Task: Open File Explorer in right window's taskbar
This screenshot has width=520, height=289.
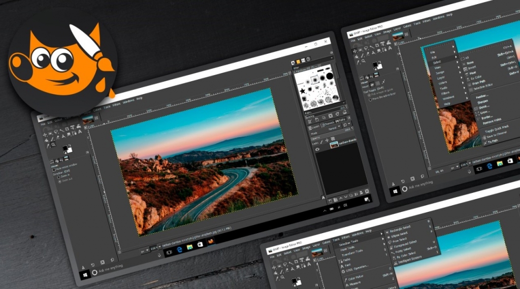Action: click(x=499, y=163)
